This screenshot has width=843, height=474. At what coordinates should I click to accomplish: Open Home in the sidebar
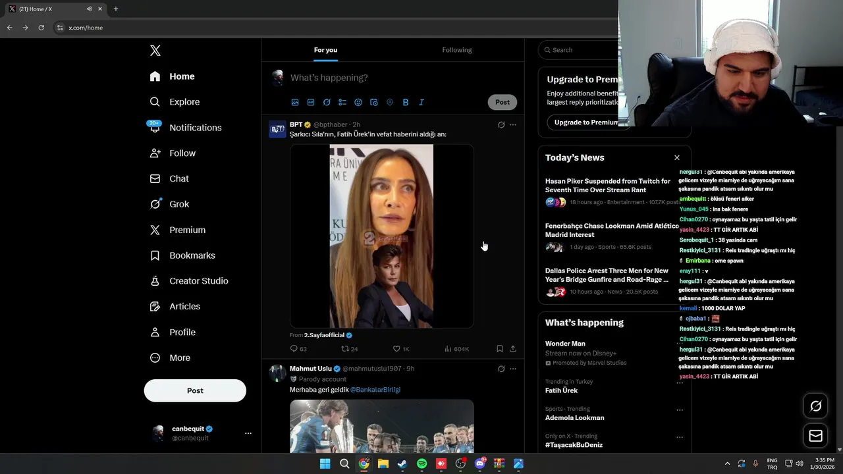coord(172,76)
